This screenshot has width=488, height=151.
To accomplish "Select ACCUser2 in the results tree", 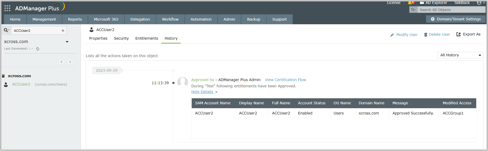I will 21,84.
